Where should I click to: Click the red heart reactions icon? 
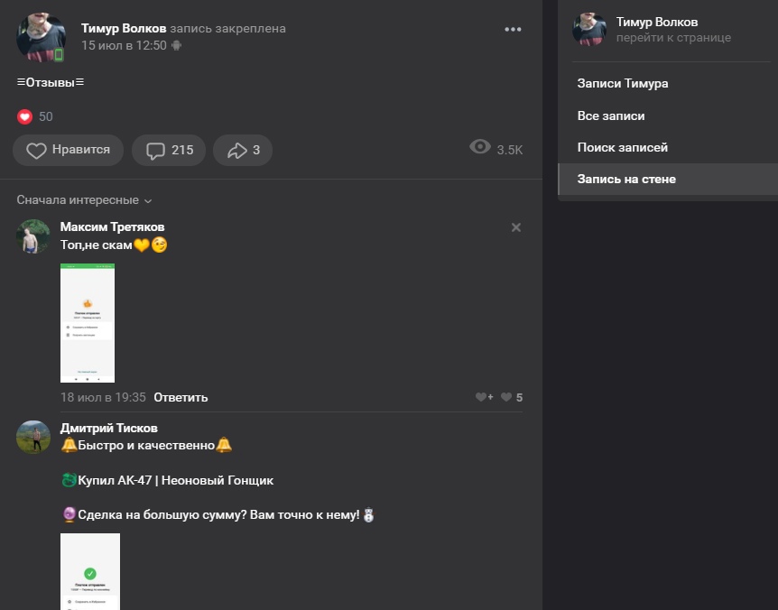click(24, 116)
